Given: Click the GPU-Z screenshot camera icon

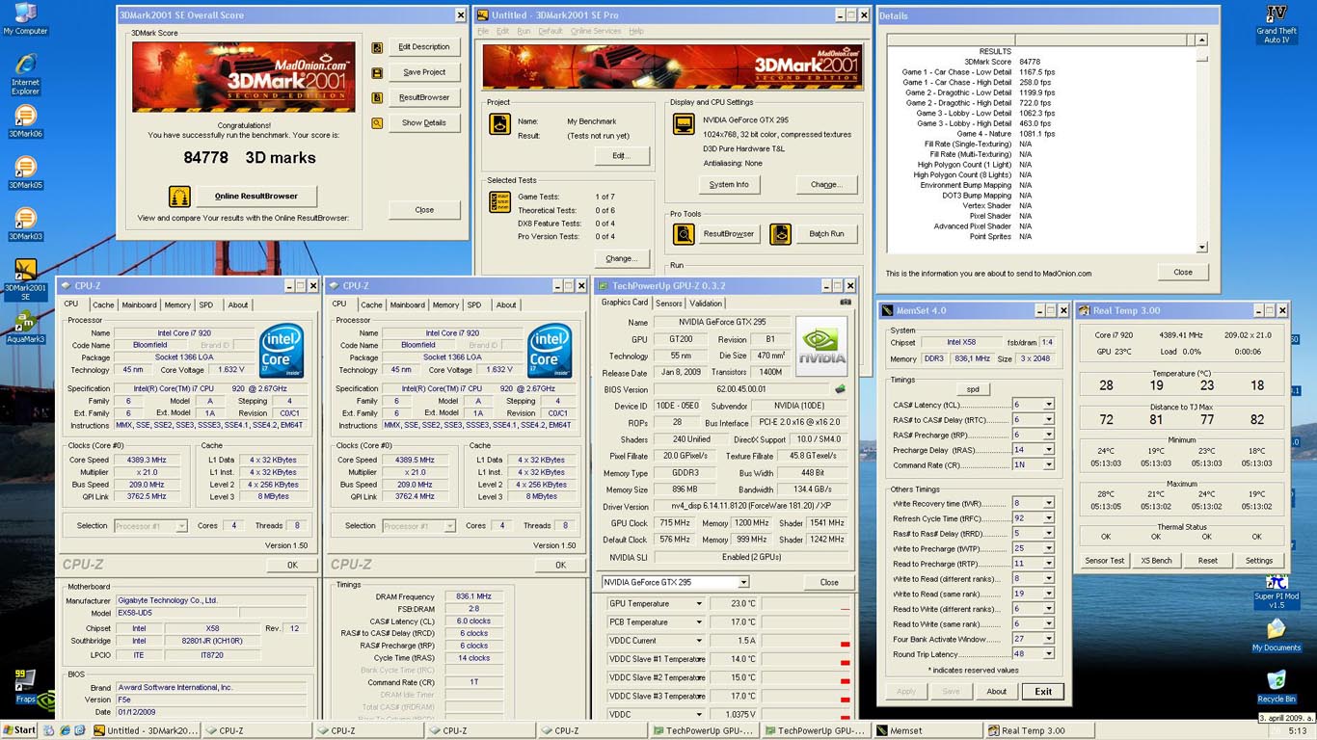Looking at the screenshot, I should coord(846,303).
